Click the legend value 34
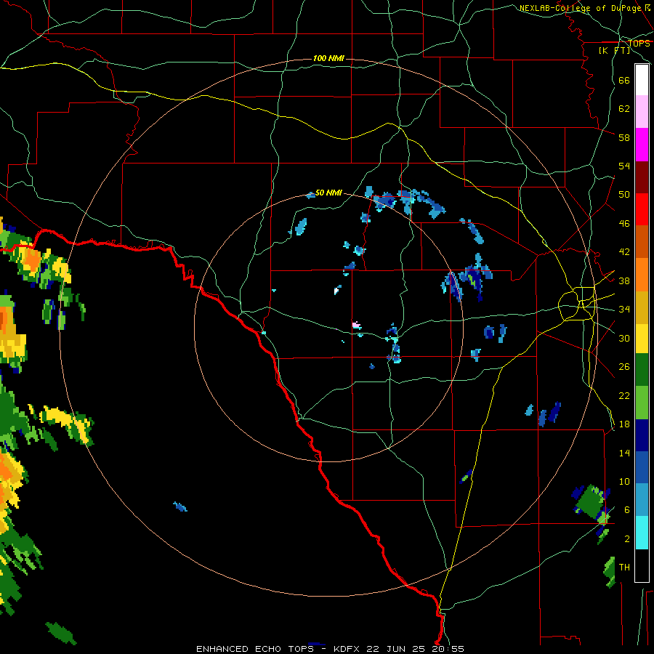Screen dimensions: 654x654 [624, 309]
